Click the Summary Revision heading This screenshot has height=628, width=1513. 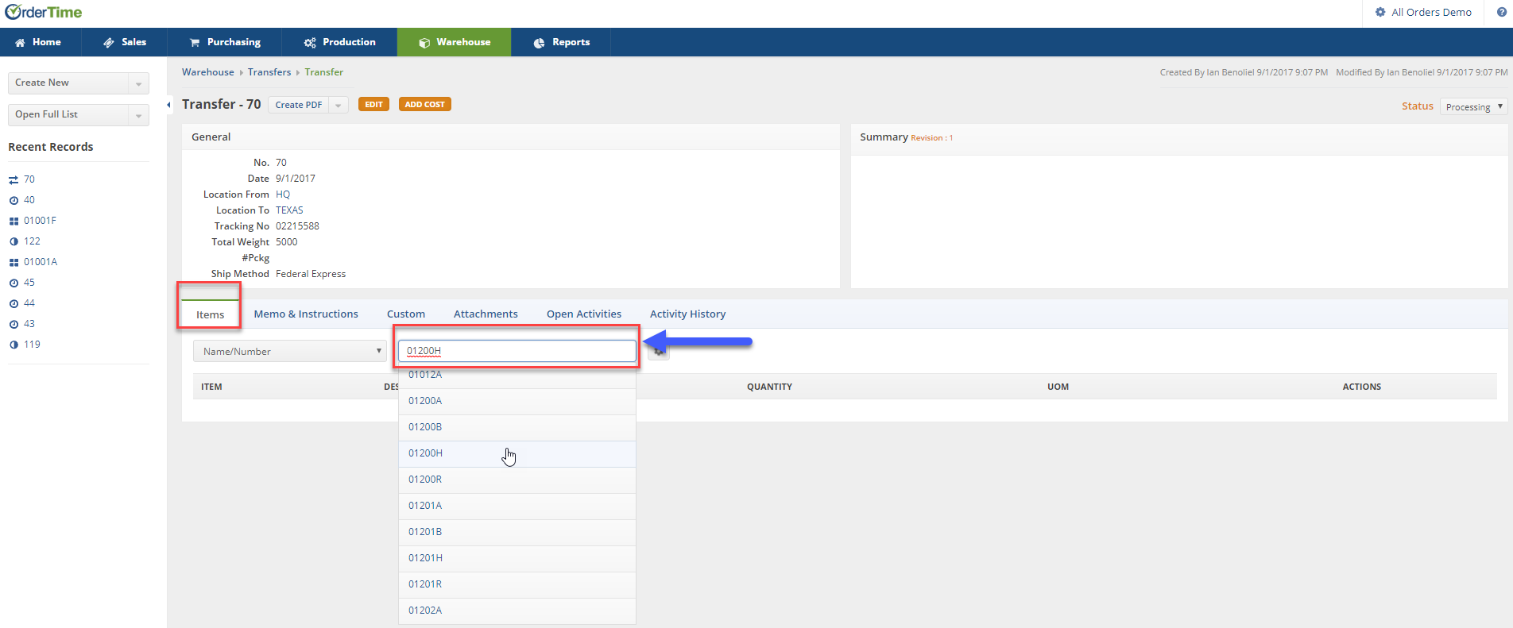pyautogui.click(x=906, y=137)
